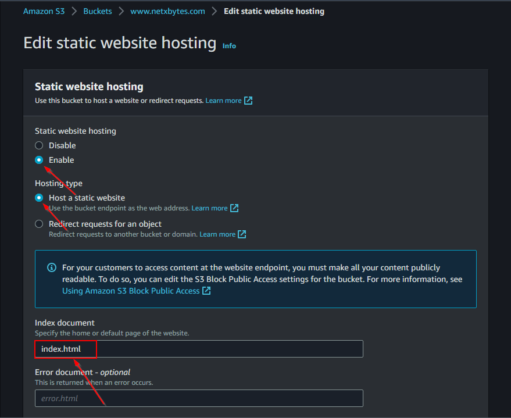Open Learn more about bucket endpoint web address

(209, 208)
